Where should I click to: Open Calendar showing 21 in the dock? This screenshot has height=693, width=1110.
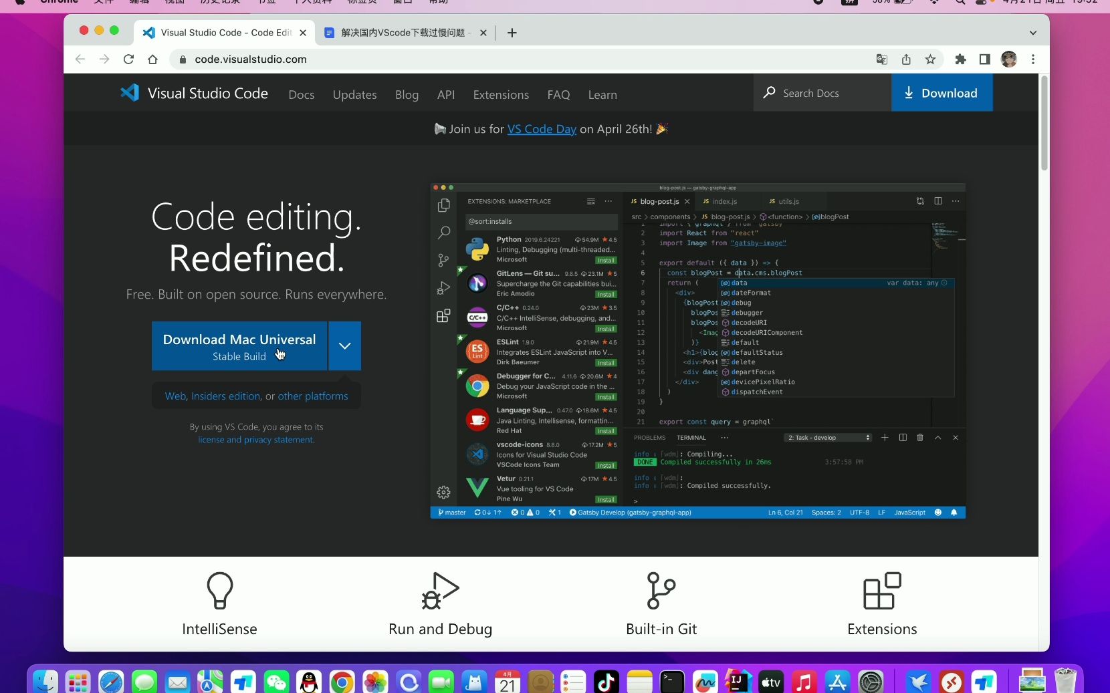[x=508, y=682]
